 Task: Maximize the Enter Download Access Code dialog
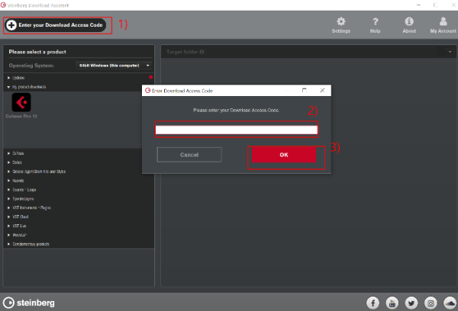click(x=304, y=91)
